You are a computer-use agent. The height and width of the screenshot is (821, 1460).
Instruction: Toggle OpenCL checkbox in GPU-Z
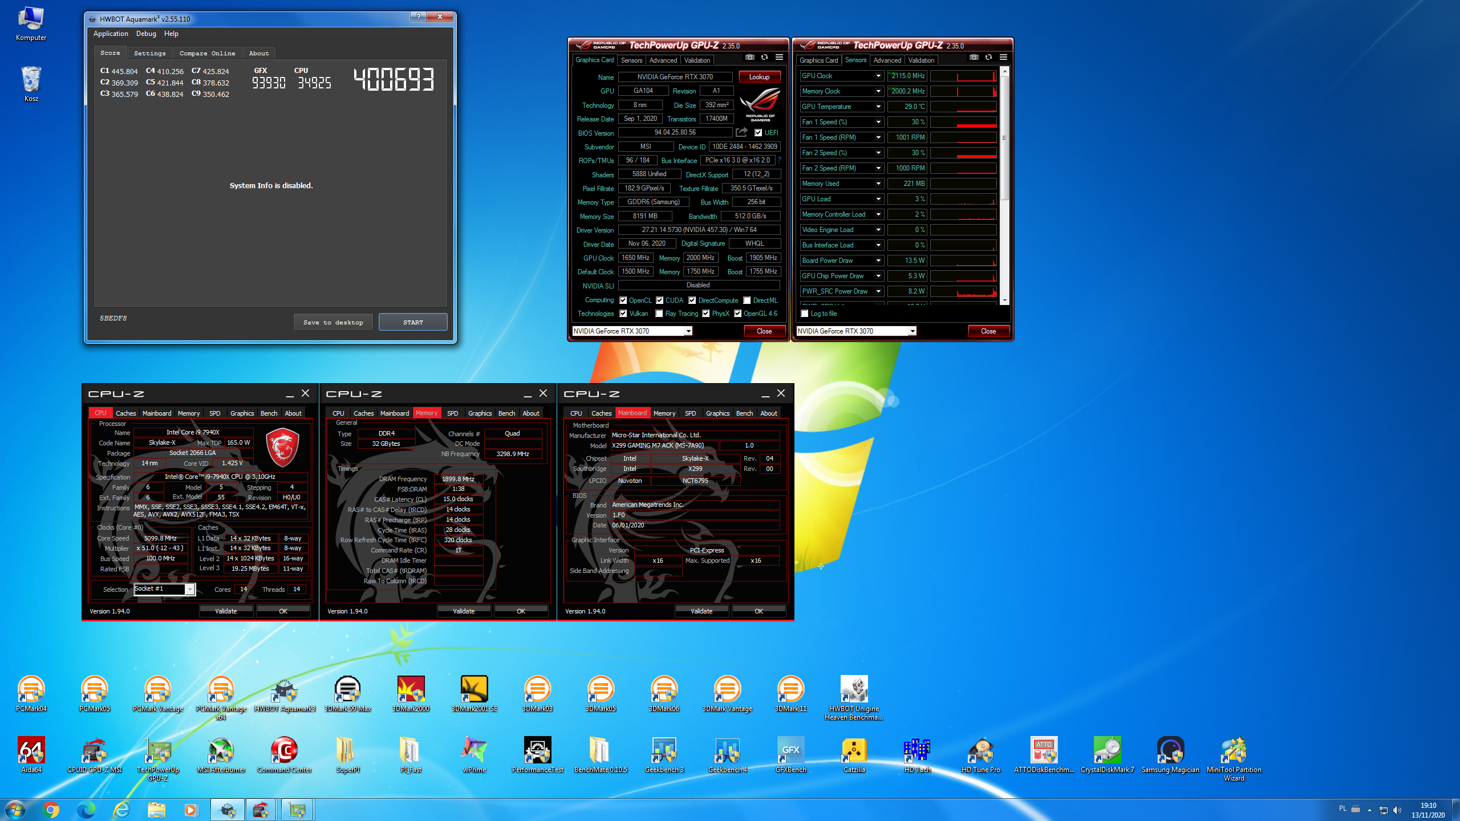pos(623,300)
